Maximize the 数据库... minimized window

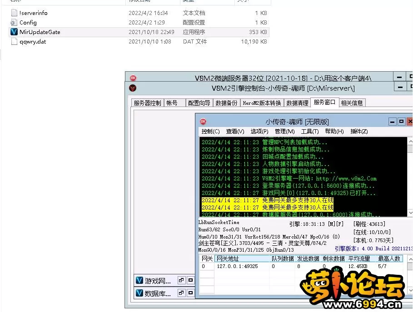[191, 292]
